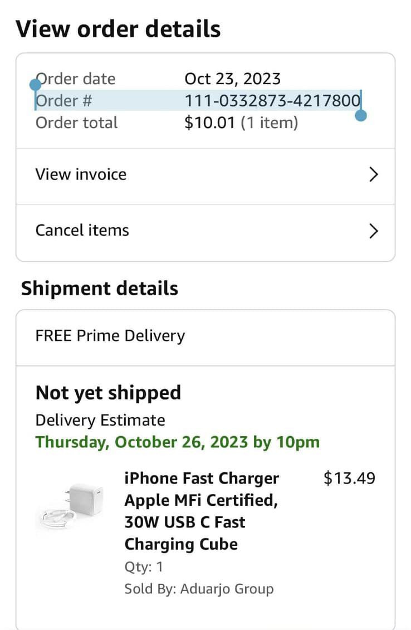Tap the Oct 23, 2023 order date
The height and width of the screenshot is (630, 411).
[232, 79]
